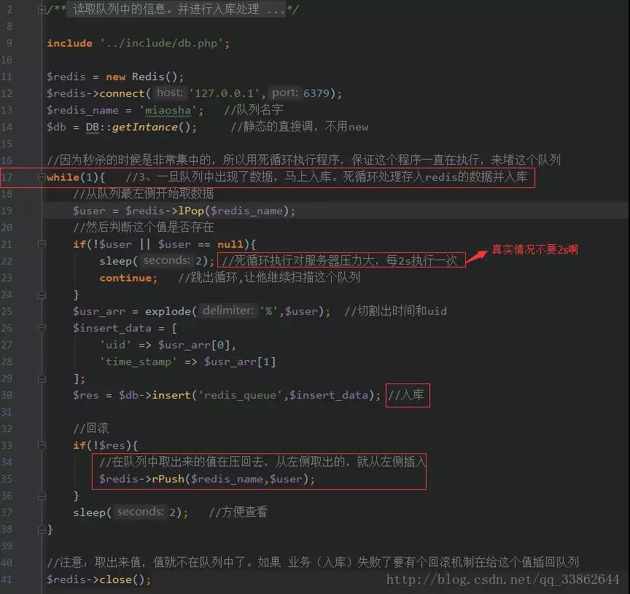Click the rPush method call
The height and width of the screenshot is (594, 630).
click(x=168, y=479)
